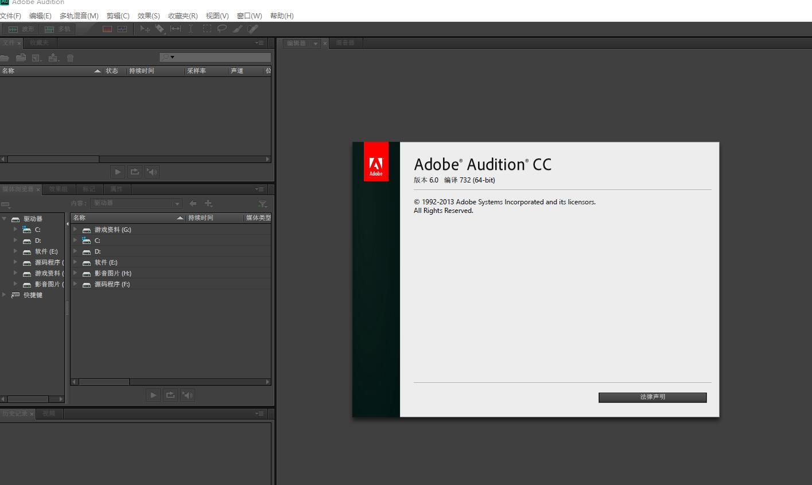The height and width of the screenshot is (485, 812).
Task: Open the 窗口(W) menu
Action: [249, 16]
